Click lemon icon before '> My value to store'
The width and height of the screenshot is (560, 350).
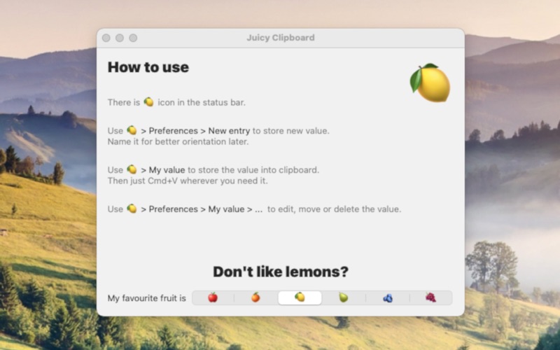point(132,169)
